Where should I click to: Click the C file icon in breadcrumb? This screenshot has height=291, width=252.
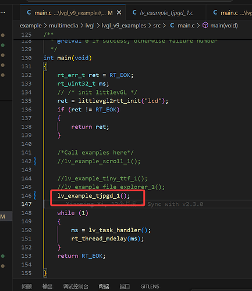(172, 26)
